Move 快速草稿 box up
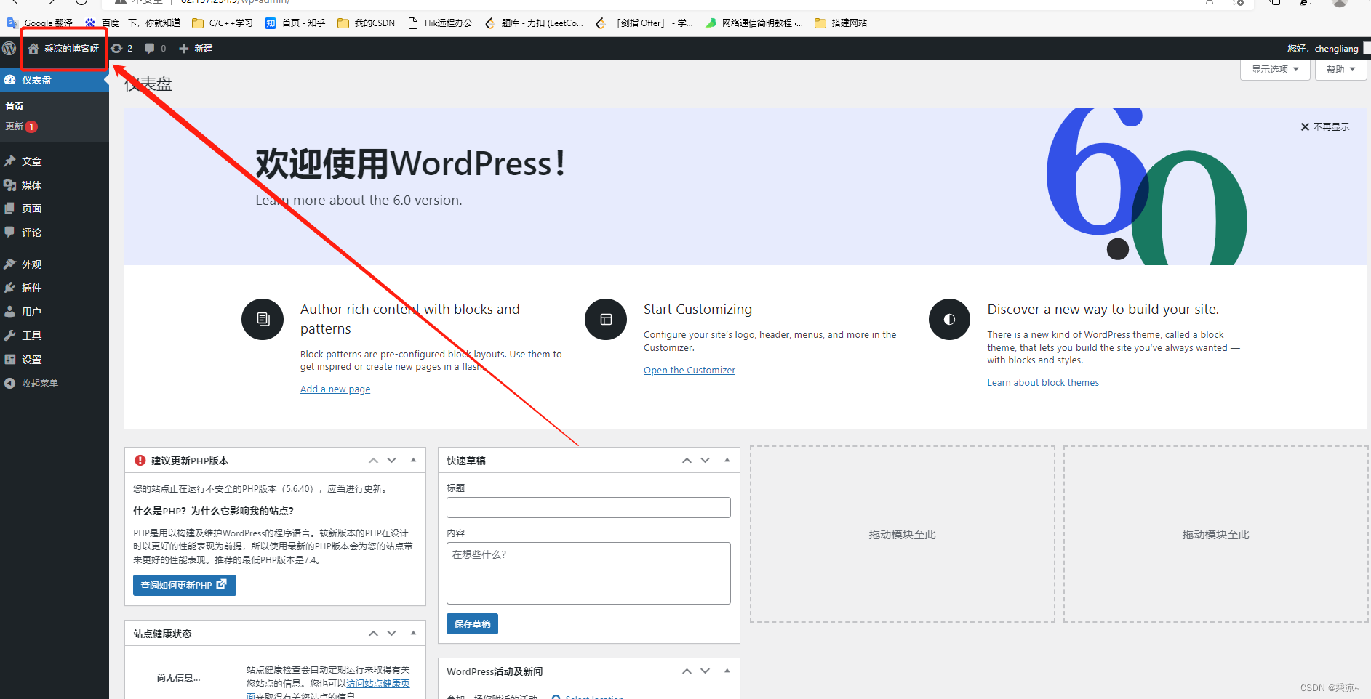Viewport: 1371px width, 699px height. pyautogui.click(x=687, y=461)
